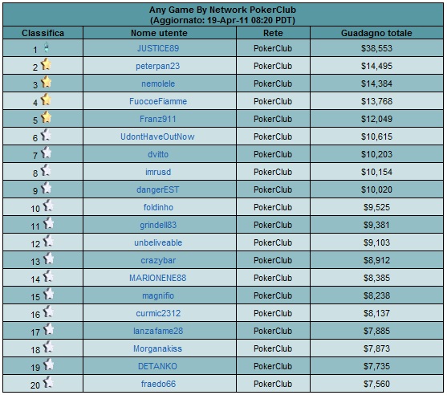Open the MARIONENE88 username link
The height and width of the screenshot is (395, 447).
[x=158, y=278]
